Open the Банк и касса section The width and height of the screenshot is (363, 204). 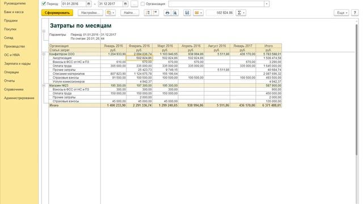click(x=14, y=12)
